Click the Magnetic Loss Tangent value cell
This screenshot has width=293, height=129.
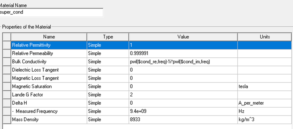point(183,78)
